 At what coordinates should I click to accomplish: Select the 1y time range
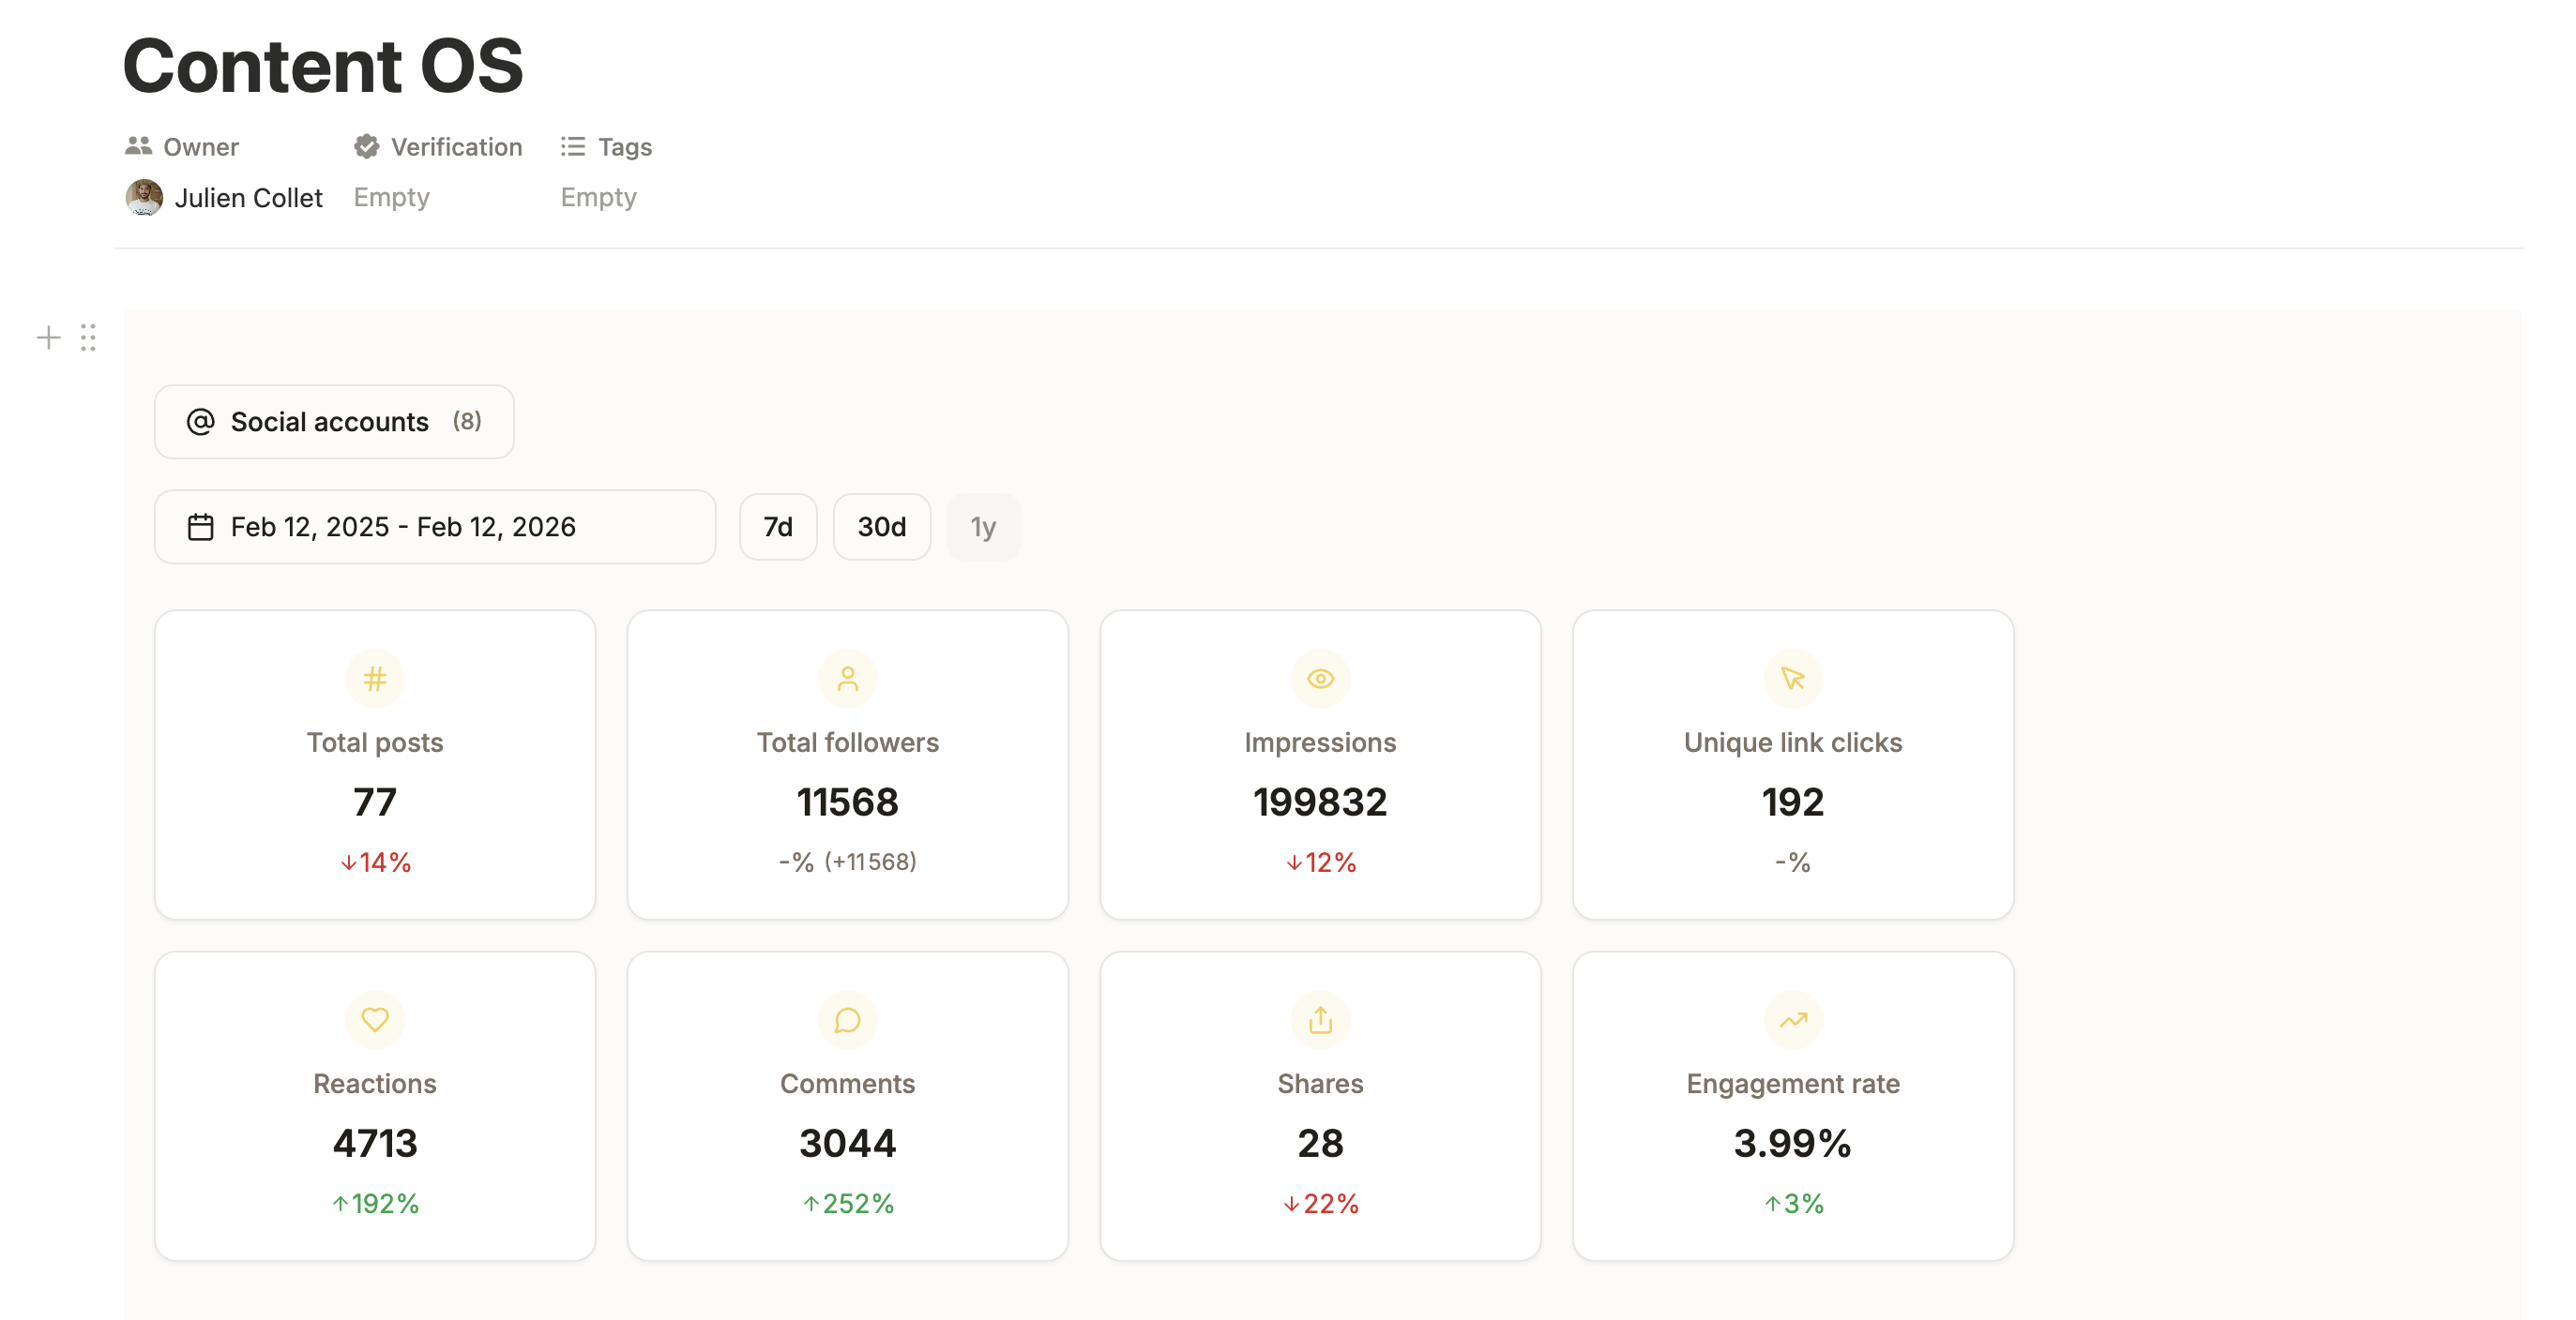(983, 527)
